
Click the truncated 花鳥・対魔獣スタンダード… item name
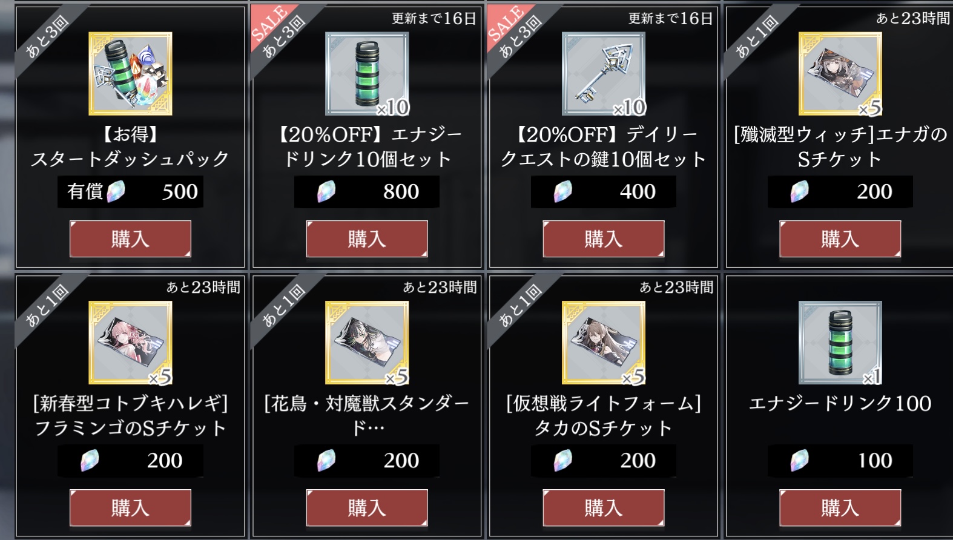coord(367,415)
